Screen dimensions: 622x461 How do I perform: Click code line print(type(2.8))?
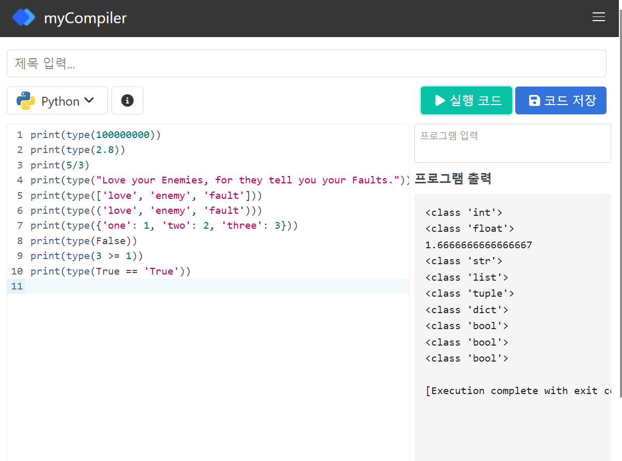[x=78, y=150]
